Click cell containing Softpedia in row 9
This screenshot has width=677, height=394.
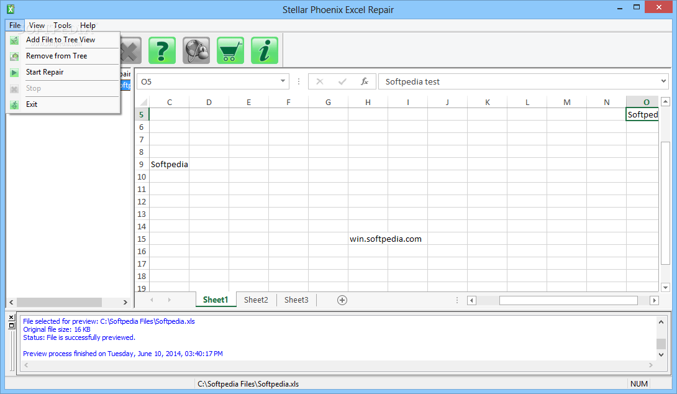(x=169, y=164)
